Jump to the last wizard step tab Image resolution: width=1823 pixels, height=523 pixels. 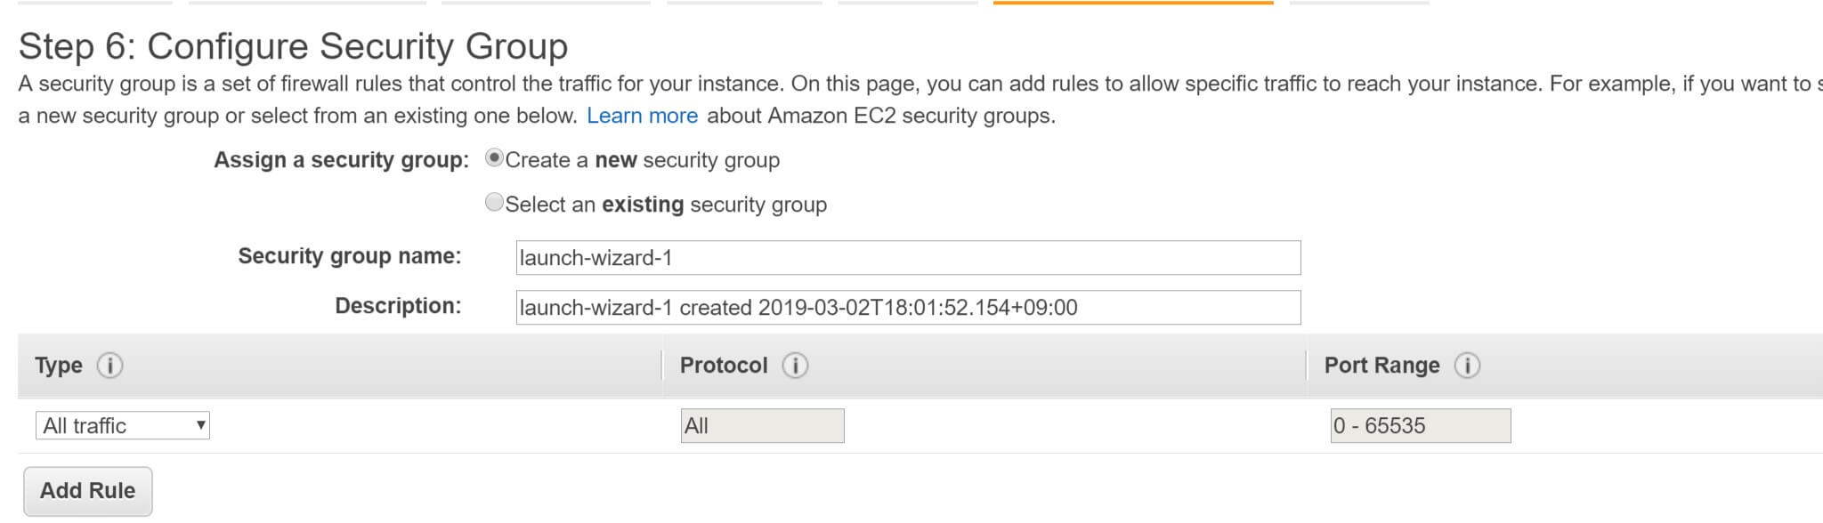point(1359,3)
